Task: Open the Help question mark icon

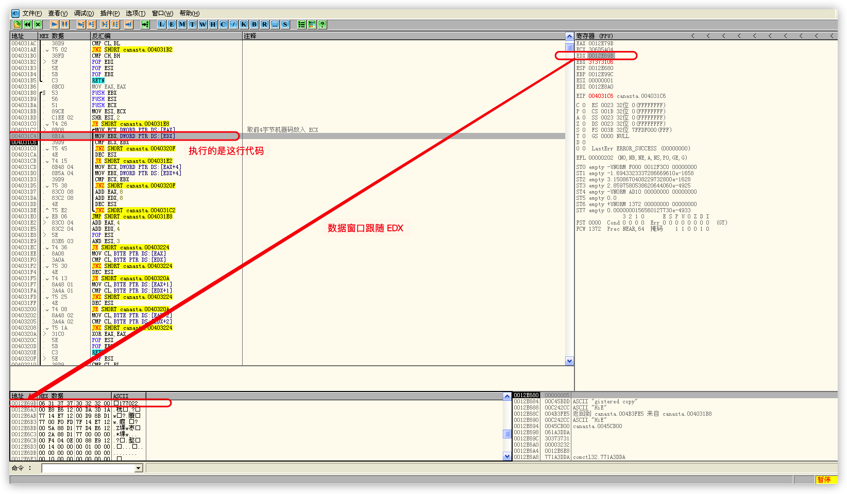Action: [322, 24]
